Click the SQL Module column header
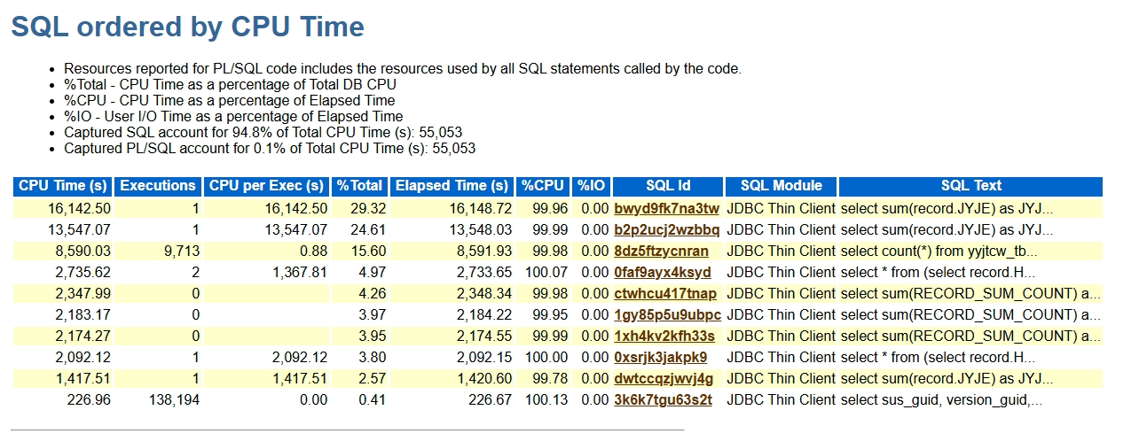Viewport: 1147px width, 441px height. click(x=781, y=186)
